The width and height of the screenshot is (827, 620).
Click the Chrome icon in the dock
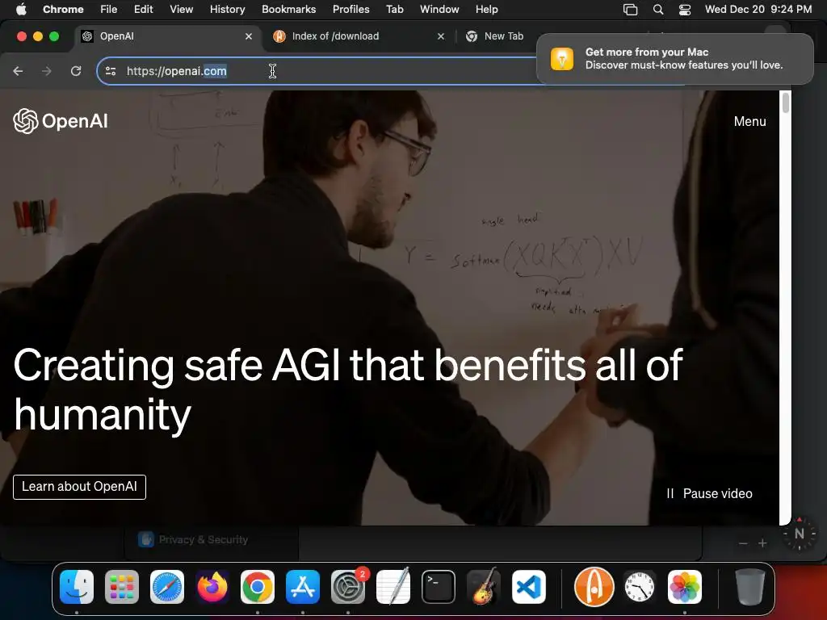258,587
